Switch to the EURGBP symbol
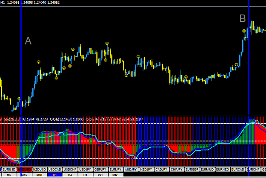The image size is (266, 178). (x=192, y=169)
